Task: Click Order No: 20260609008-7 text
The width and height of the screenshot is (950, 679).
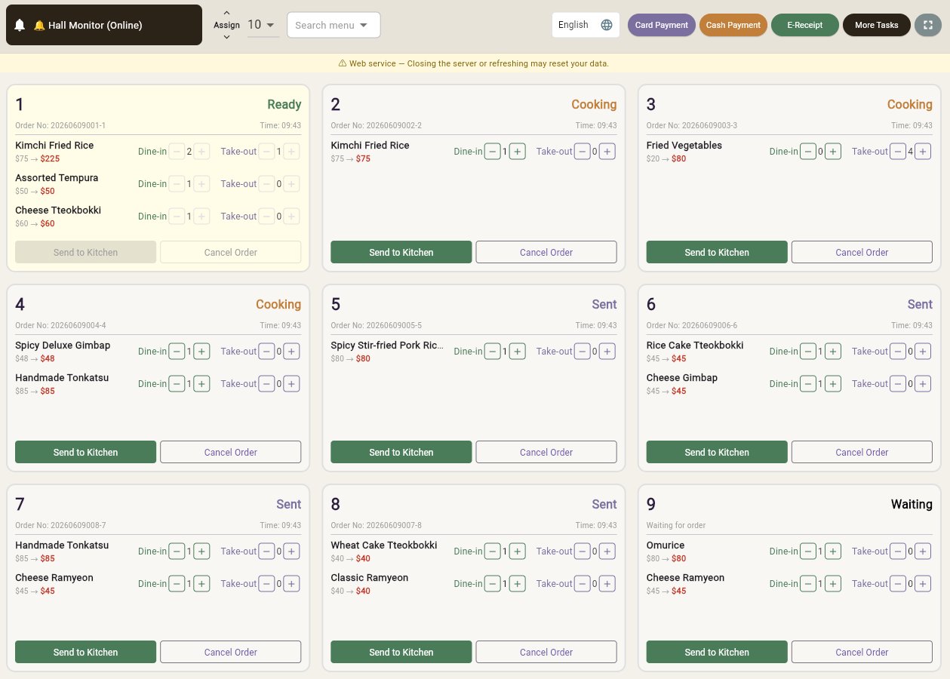Action: click(60, 525)
